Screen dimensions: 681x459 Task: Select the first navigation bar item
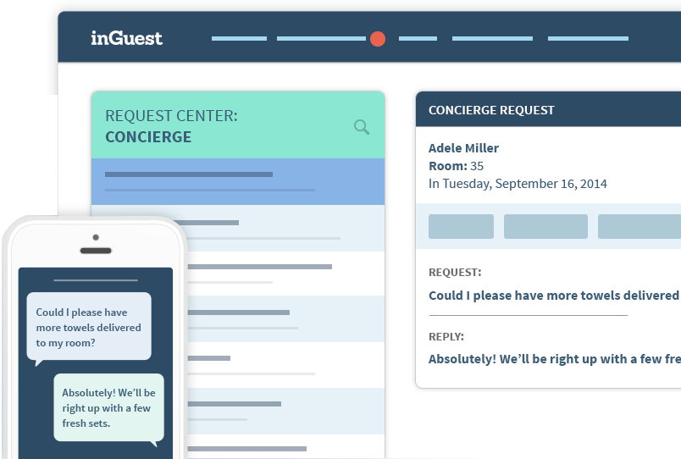coord(239,39)
